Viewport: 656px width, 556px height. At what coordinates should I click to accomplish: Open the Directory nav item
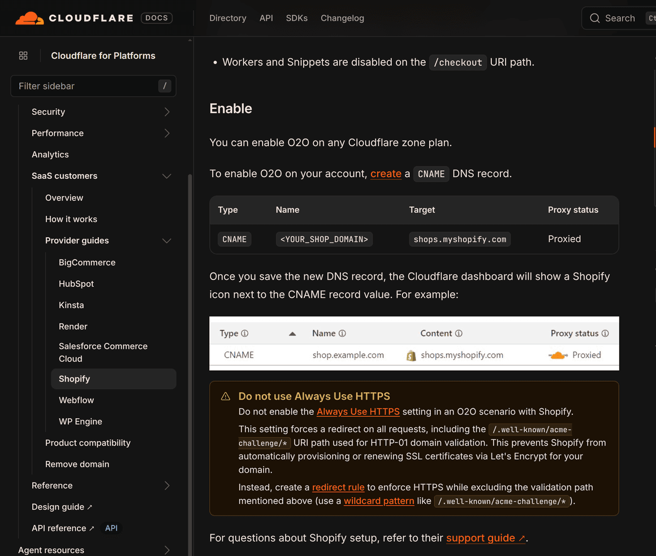pos(227,18)
